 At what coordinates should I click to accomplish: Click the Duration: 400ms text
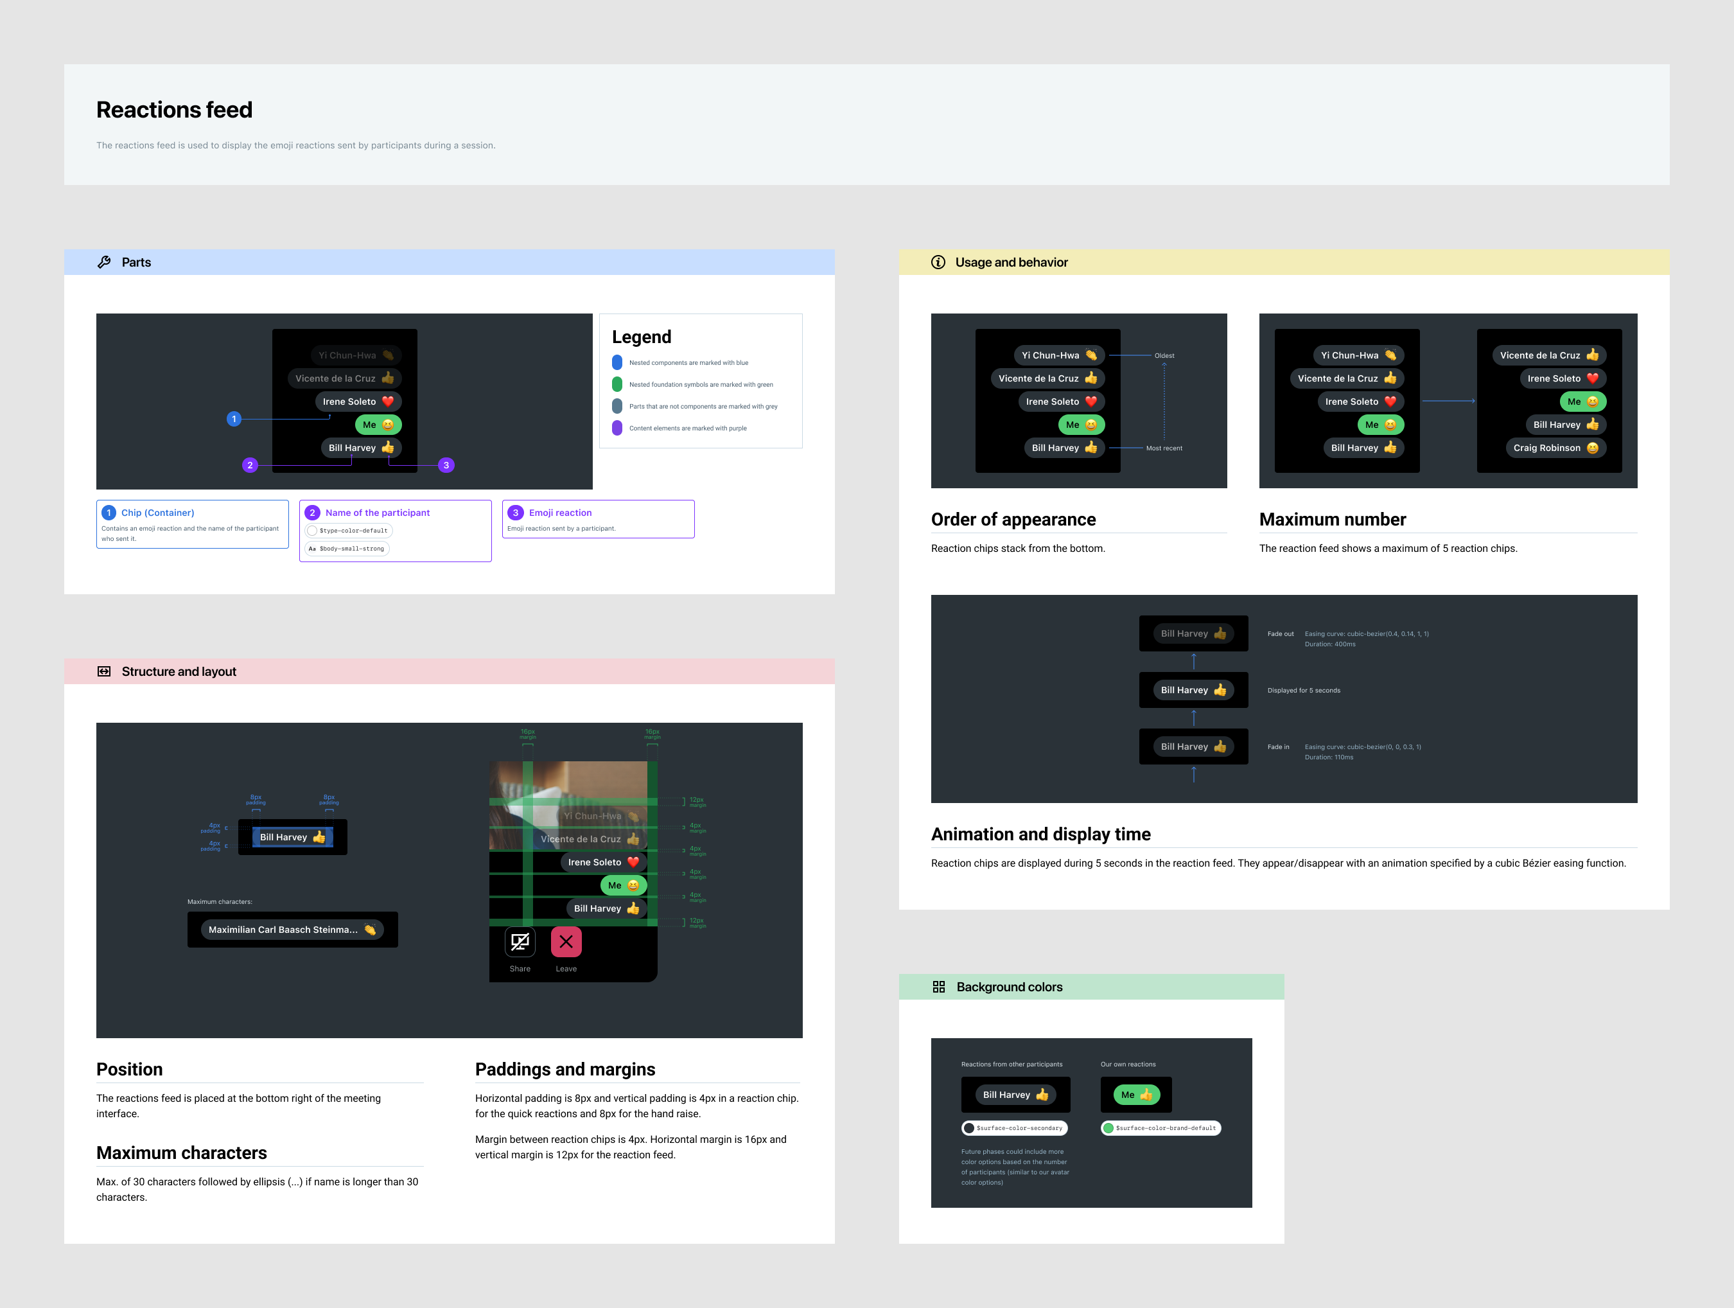(x=1329, y=644)
